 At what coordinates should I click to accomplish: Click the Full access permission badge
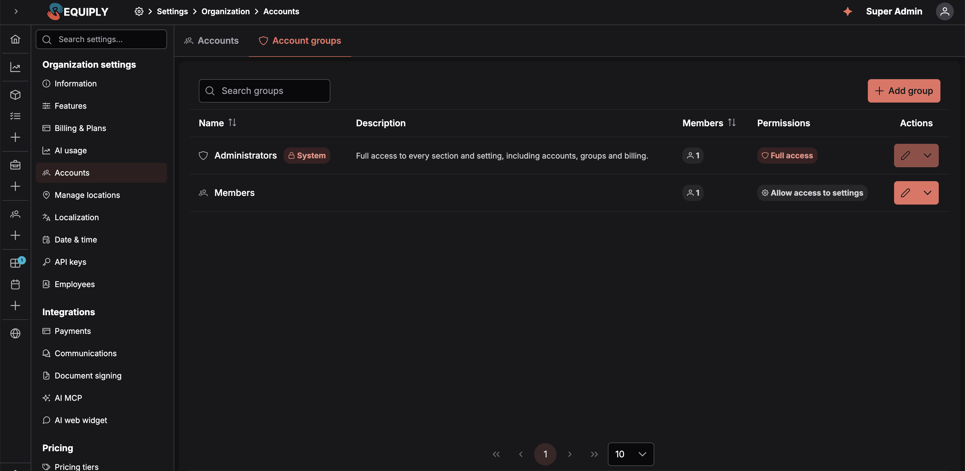(x=787, y=156)
